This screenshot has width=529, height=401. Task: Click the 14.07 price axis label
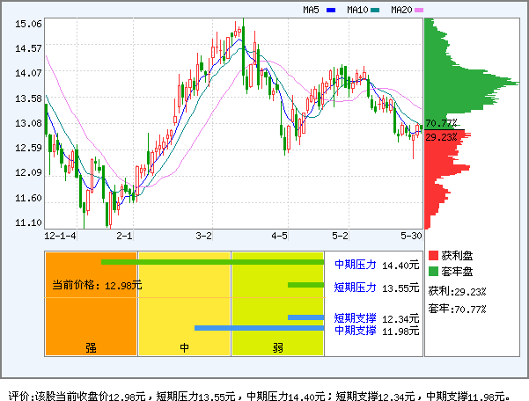tap(28, 73)
